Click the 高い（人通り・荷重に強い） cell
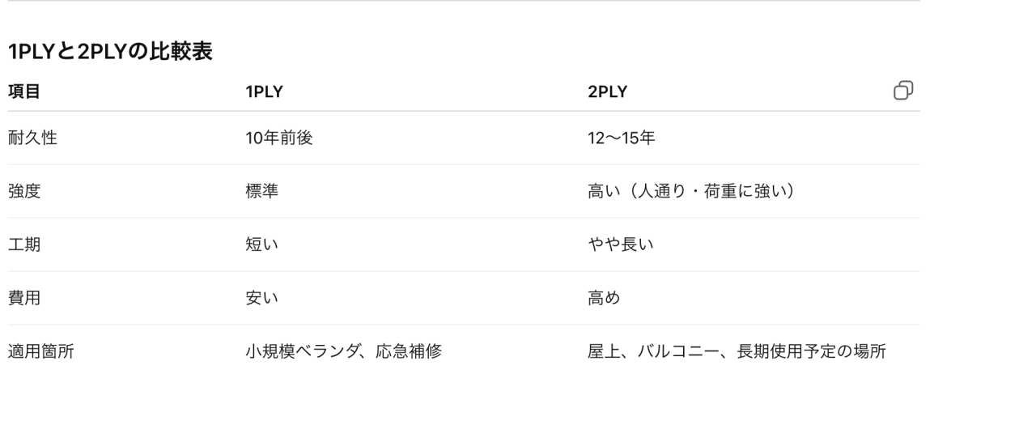The height and width of the screenshot is (425, 1036). tap(690, 191)
